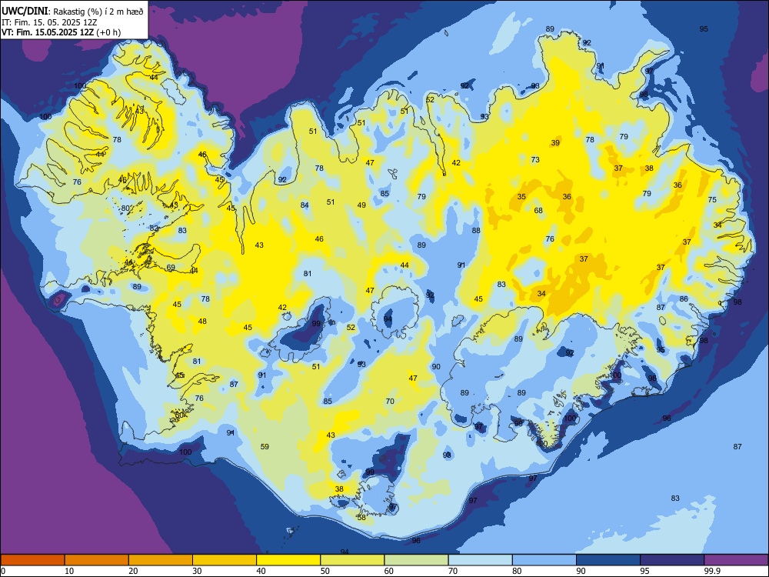This screenshot has width=769, height=577.
Task: Click the '82' humidity value on the map
Action: 154,228
